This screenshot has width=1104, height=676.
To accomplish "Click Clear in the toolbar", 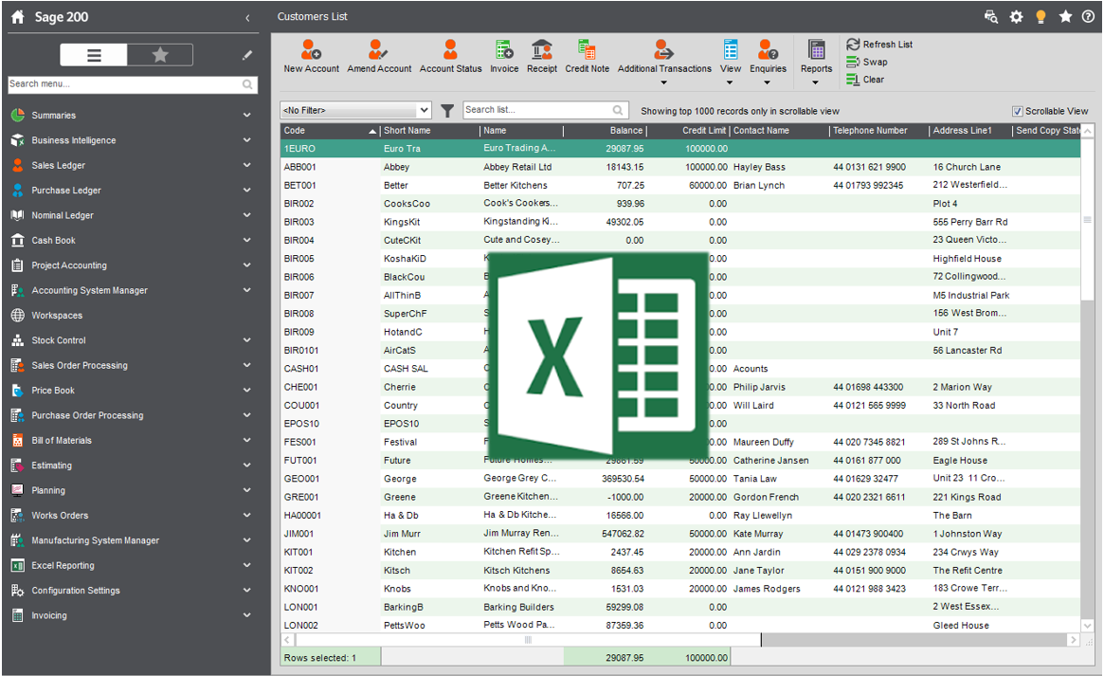I will pyautogui.click(x=865, y=80).
